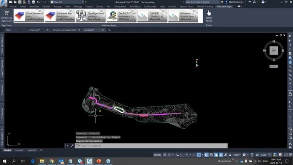Open the Properties side palette
This screenshot has height=165, width=293.
2,113
